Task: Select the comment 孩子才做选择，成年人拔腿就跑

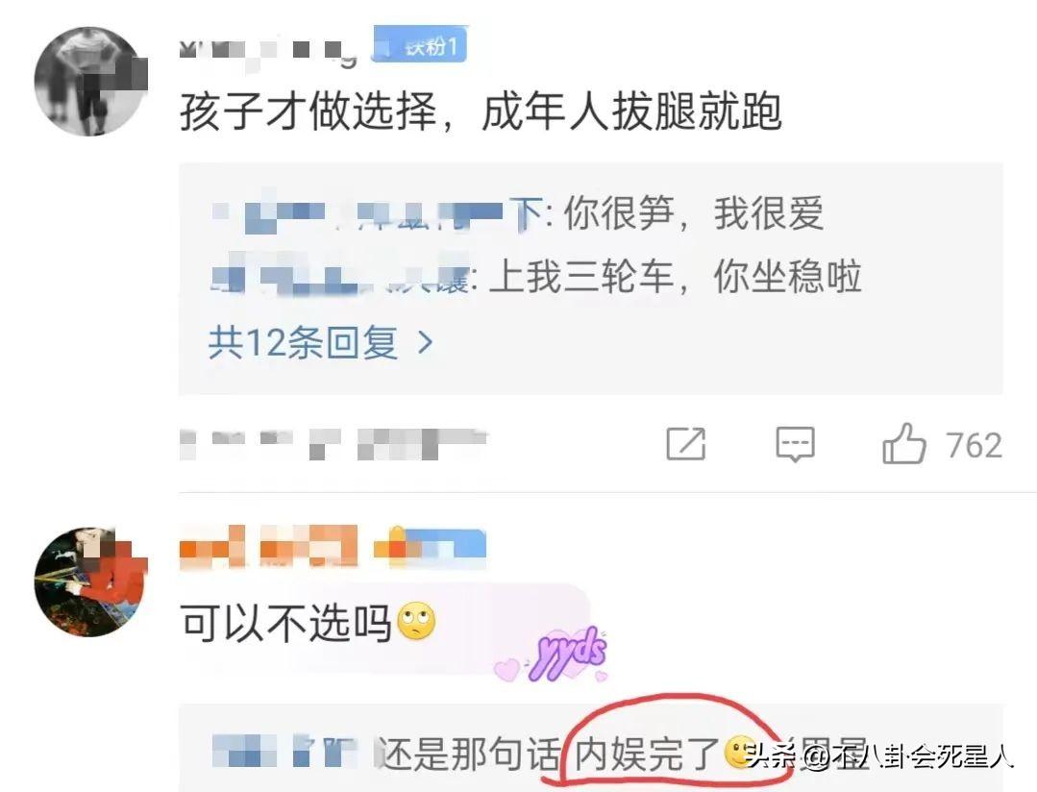Action: (481, 111)
